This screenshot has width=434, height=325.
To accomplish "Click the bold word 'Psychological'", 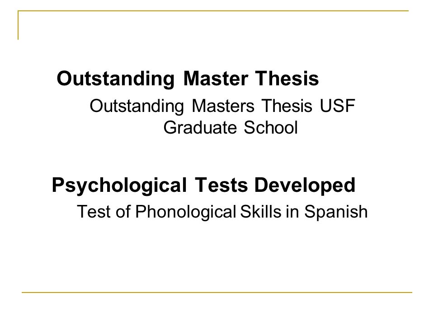I will pos(119,186).
